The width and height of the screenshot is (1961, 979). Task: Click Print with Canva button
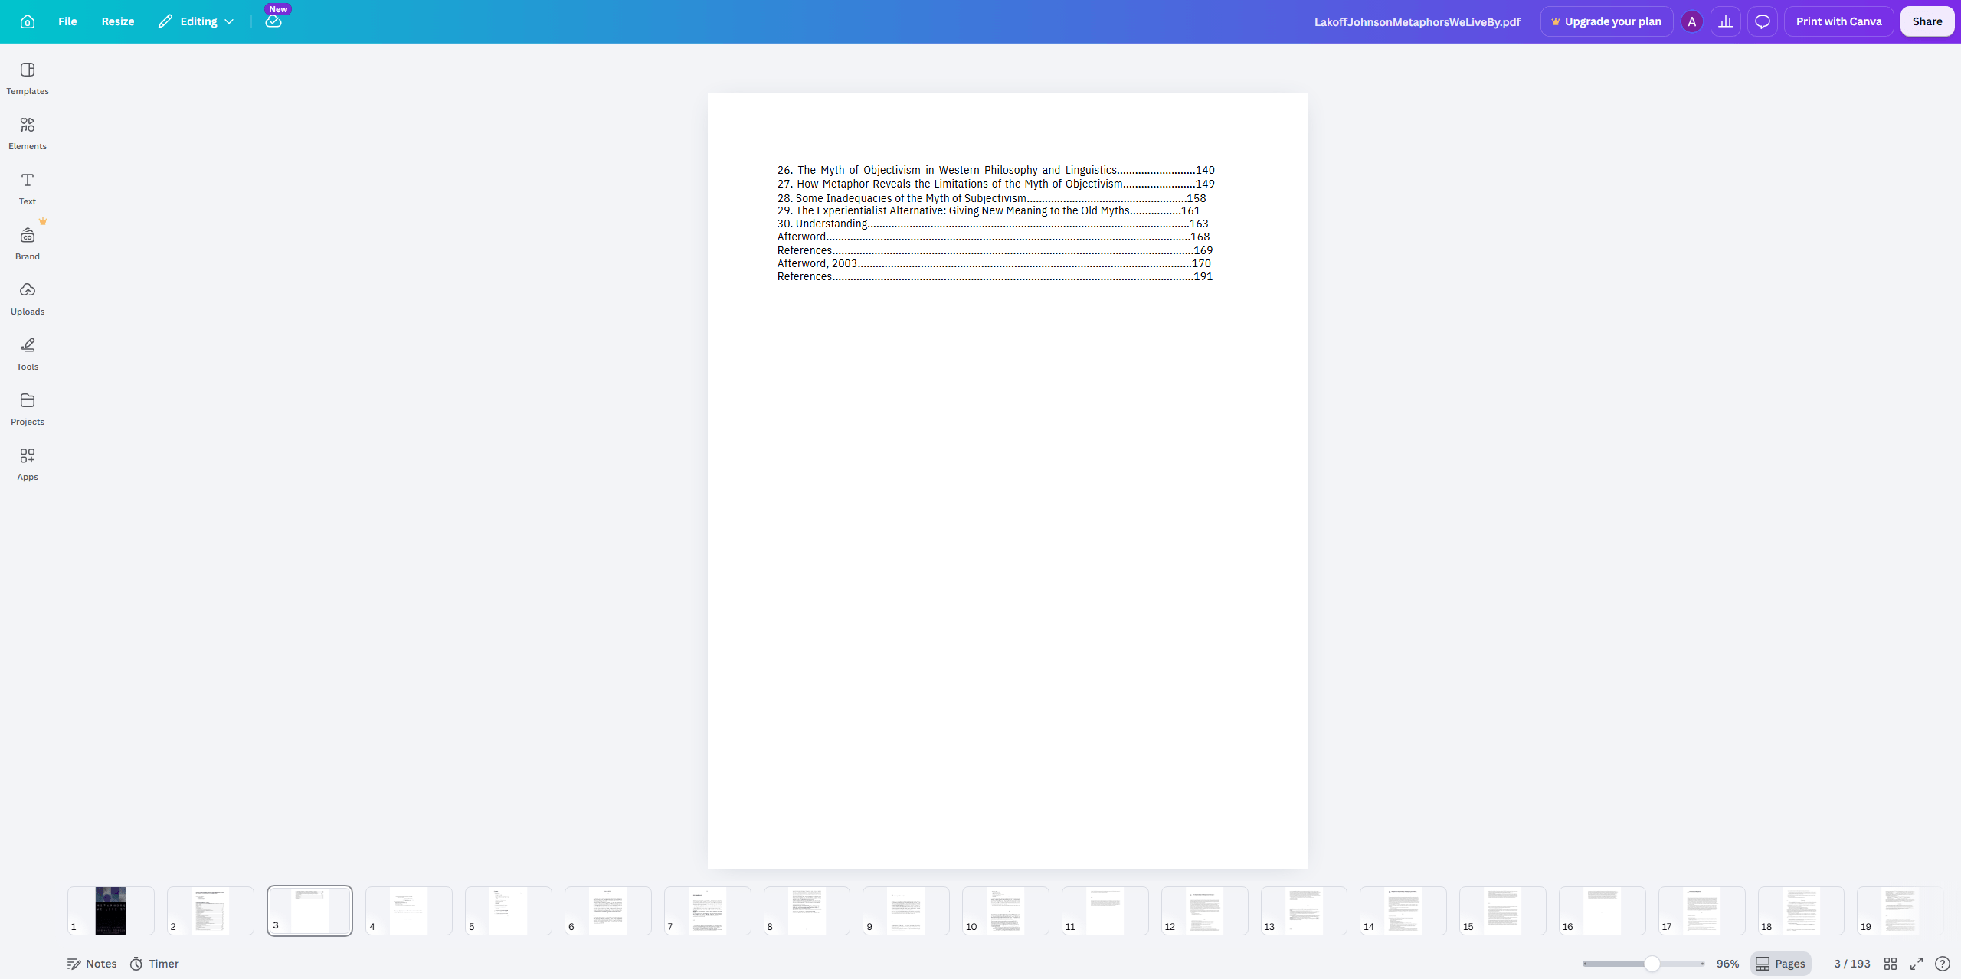[1838, 21]
